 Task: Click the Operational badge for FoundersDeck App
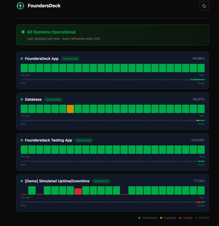pyautogui.click(x=70, y=59)
